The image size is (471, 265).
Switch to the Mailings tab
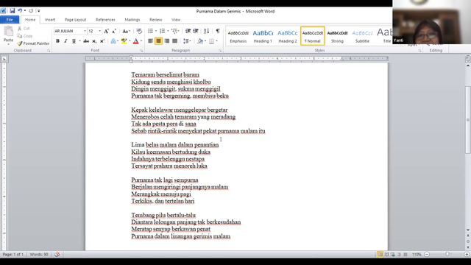[x=132, y=20]
